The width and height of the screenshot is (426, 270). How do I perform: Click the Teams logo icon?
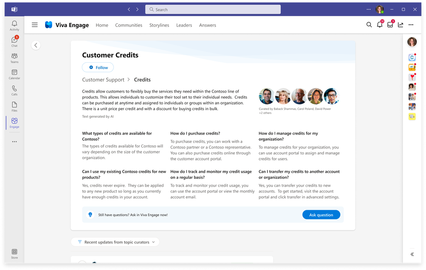(14, 9)
